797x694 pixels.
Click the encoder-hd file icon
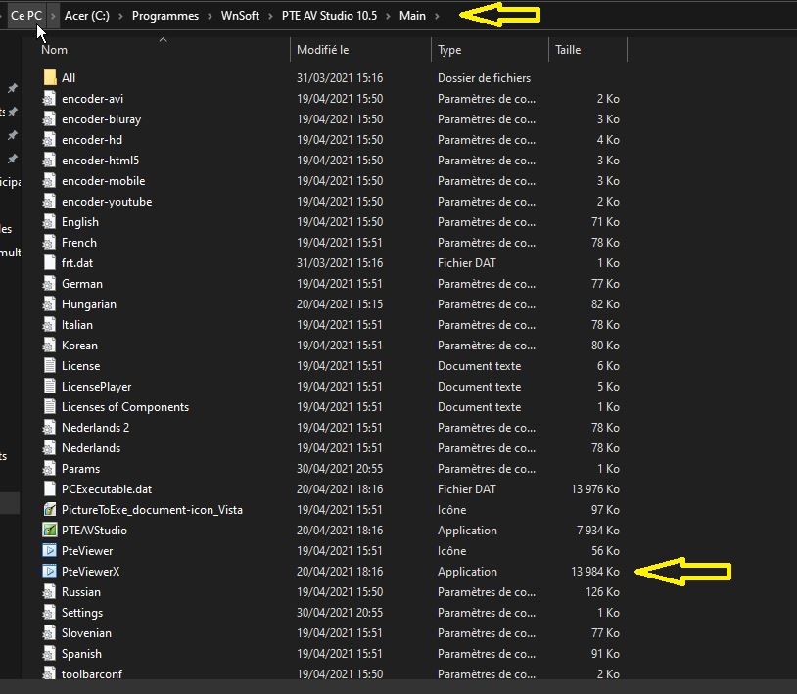(49, 140)
